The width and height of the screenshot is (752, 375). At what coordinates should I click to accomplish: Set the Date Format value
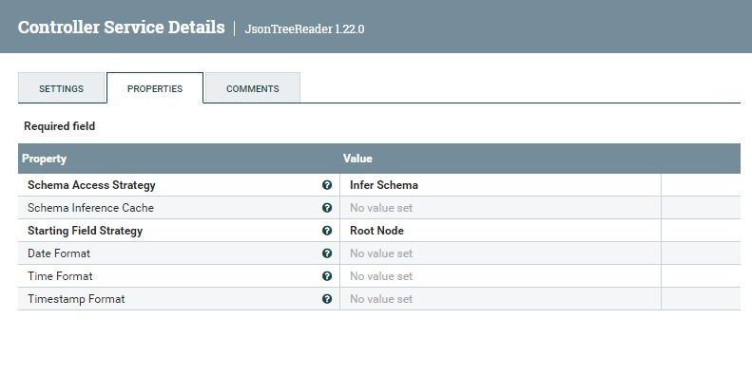coord(500,253)
